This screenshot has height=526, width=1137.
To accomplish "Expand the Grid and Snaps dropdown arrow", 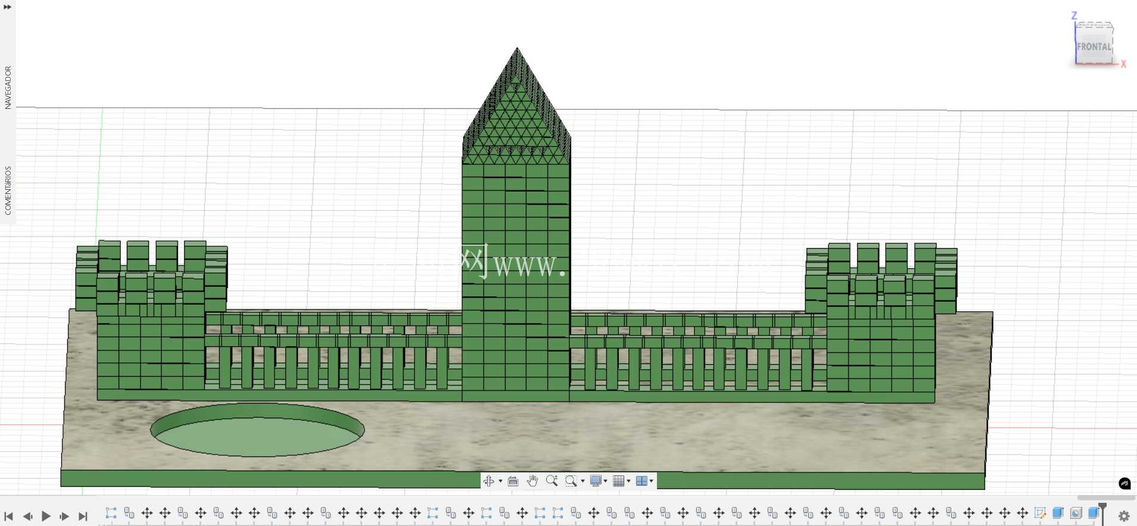I will tap(628, 481).
